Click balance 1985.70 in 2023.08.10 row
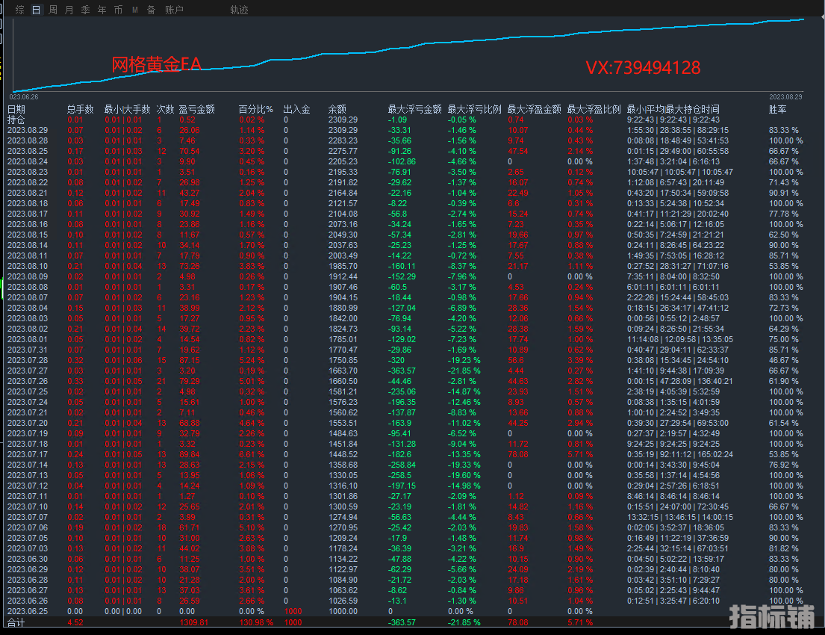Screen dimensions: 825x635 [343, 266]
